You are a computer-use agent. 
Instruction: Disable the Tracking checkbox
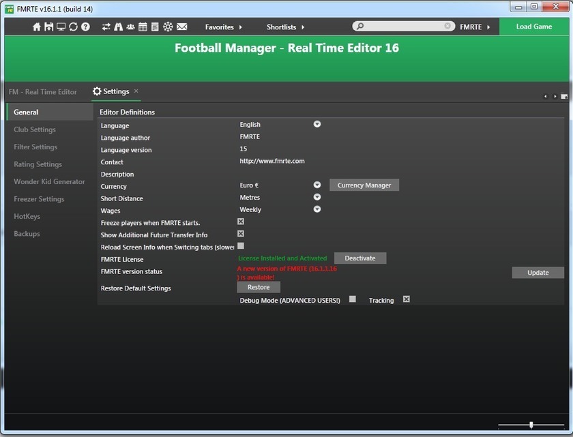[407, 299]
